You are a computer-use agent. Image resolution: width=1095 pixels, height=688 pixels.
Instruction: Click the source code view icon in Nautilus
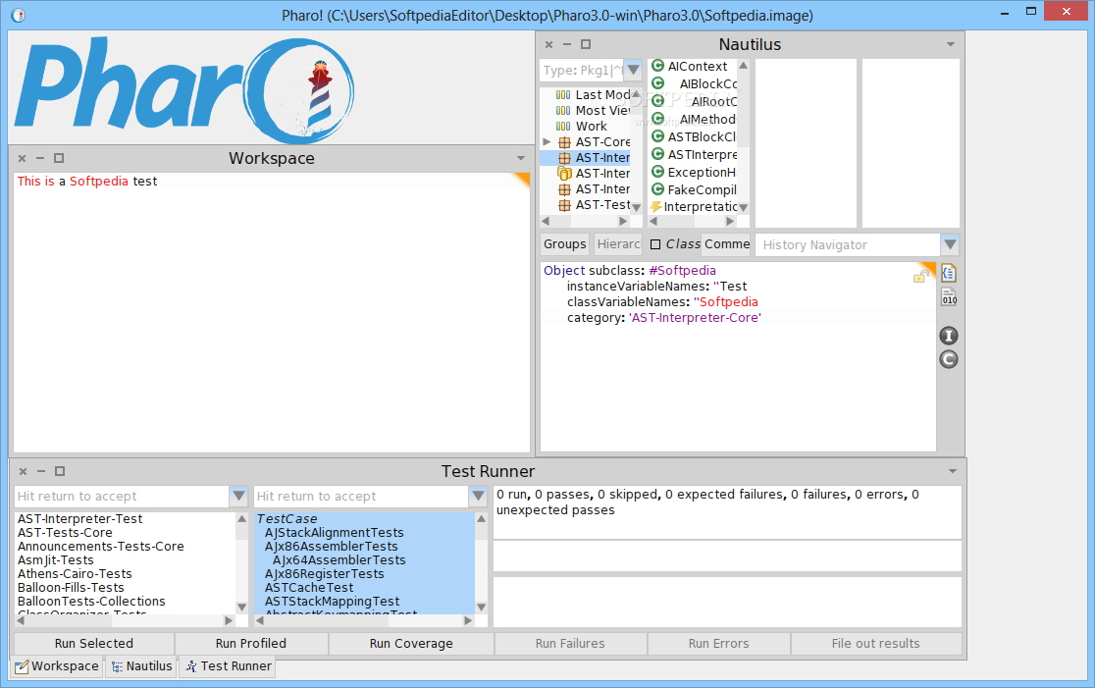tap(949, 273)
